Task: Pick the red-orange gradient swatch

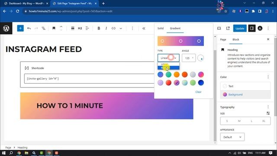Action: coord(185,75)
